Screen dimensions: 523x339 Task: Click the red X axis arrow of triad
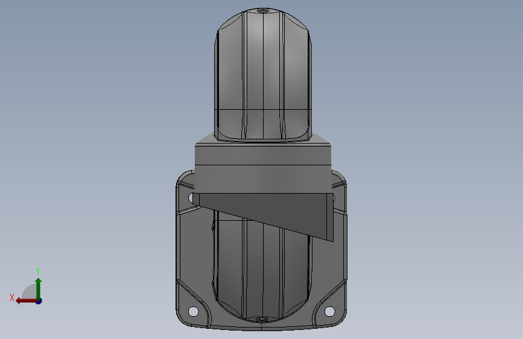(x=27, y=301)
